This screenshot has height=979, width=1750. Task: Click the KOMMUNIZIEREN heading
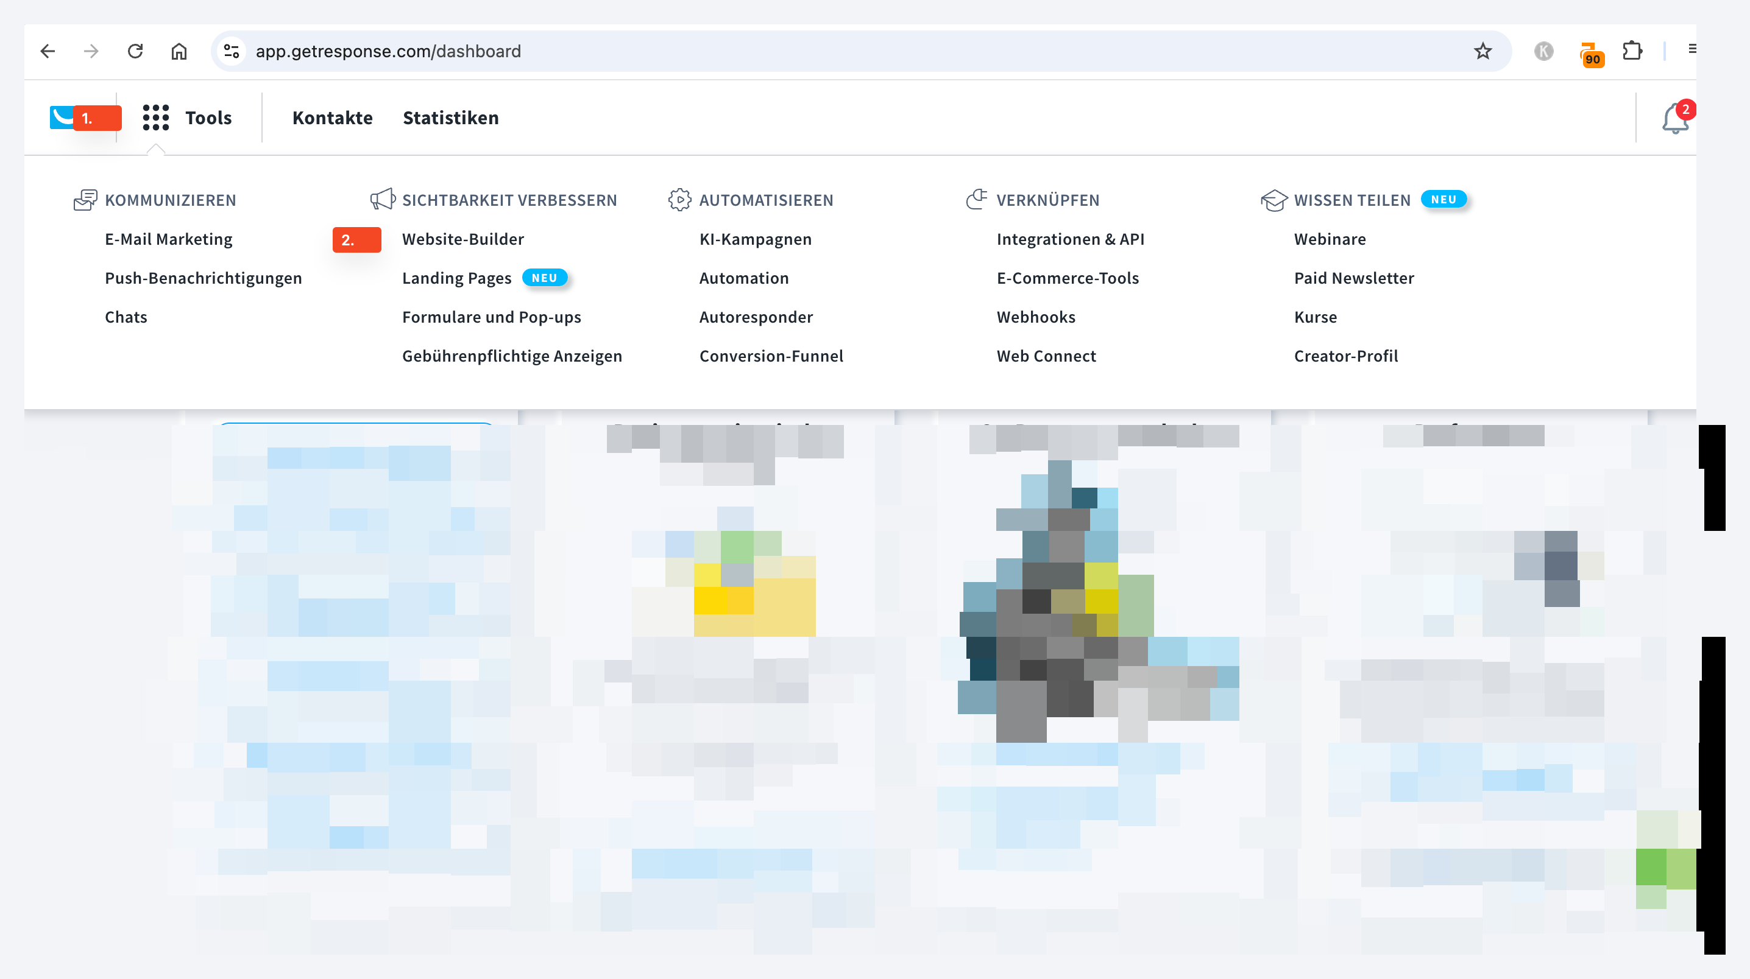tap(170, 200)
